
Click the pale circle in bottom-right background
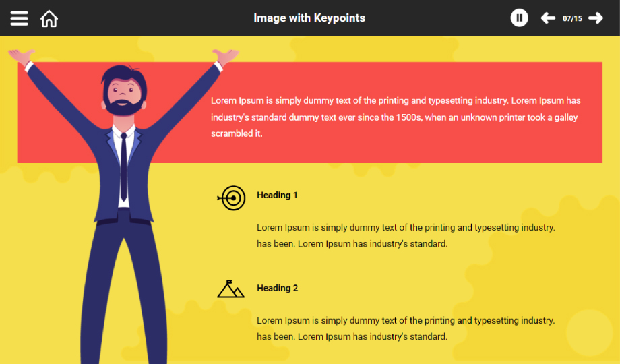pyautogui.click(x=589, y=332)
